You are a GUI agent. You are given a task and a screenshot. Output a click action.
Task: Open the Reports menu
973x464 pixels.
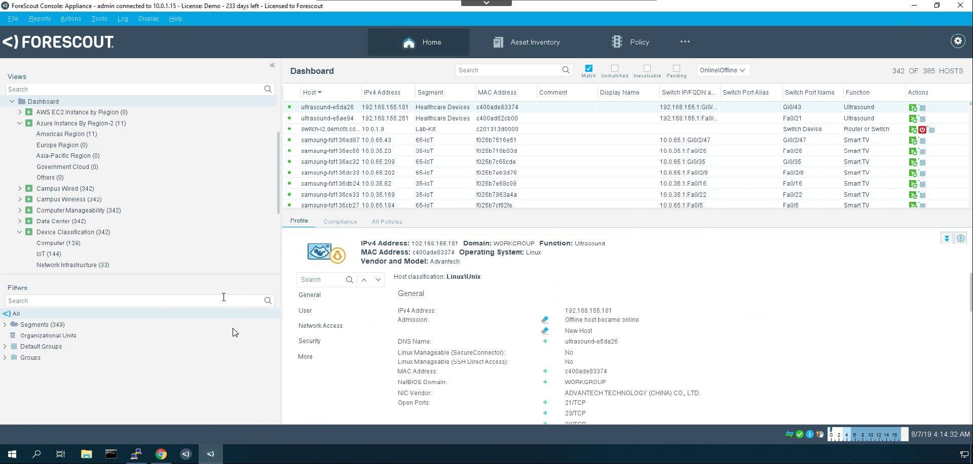pos(40,19)
